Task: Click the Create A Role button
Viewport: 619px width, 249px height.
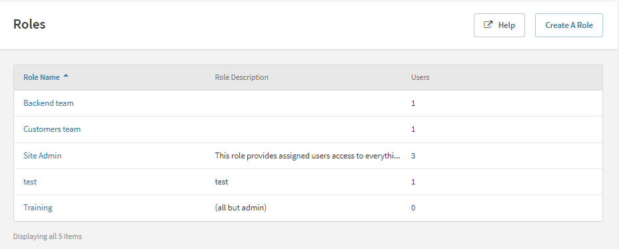Action: click(x=569, y=25)
